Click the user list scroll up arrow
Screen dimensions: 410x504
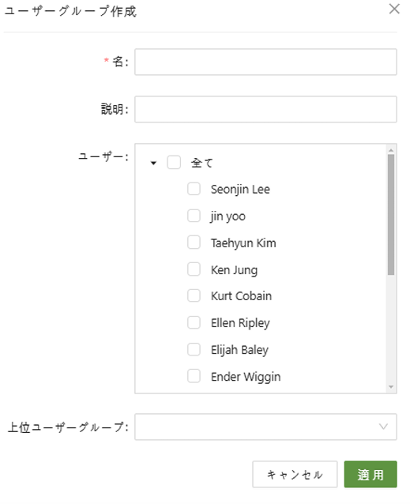pos(391,150)
